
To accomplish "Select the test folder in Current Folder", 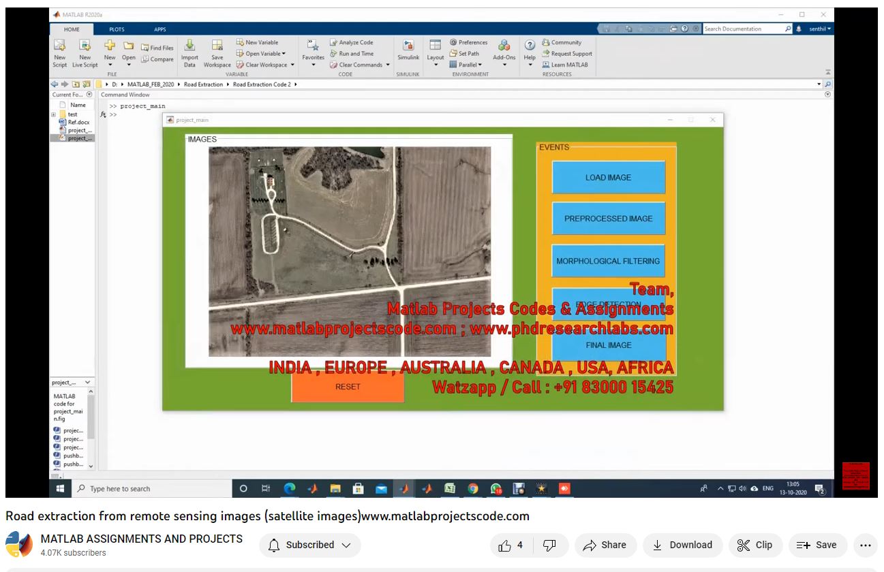I will (72, 114).
